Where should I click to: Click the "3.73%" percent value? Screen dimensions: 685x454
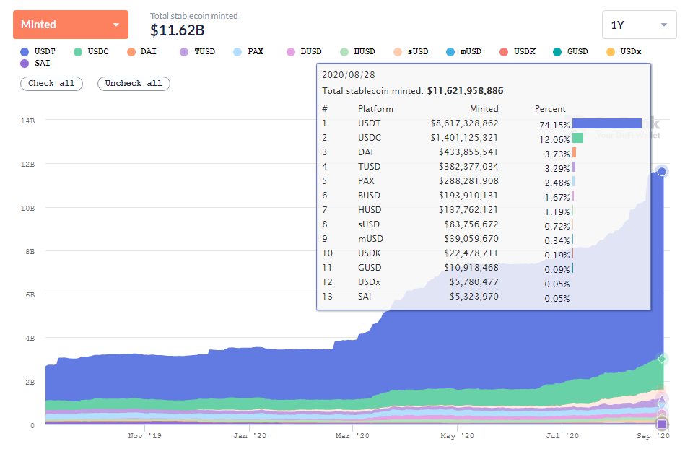(x=557, y=154)
